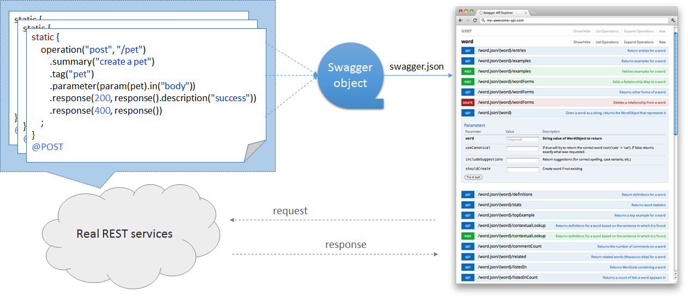Image resolution: width=688 pixels, height=298 pixels.
Task: Expand the user resource heading
Action: [x=466, y=31]
